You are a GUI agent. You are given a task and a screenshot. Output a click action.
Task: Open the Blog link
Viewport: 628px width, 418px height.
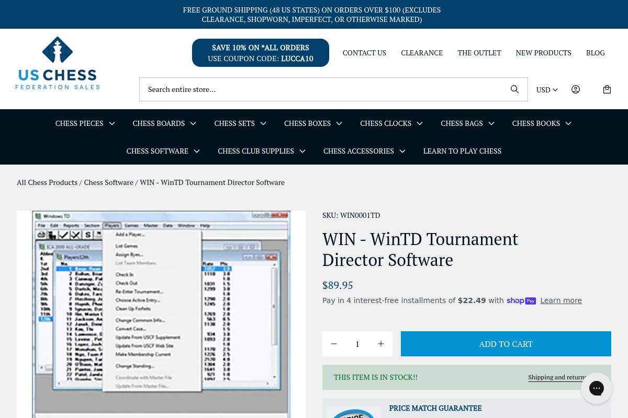(596, 53)
